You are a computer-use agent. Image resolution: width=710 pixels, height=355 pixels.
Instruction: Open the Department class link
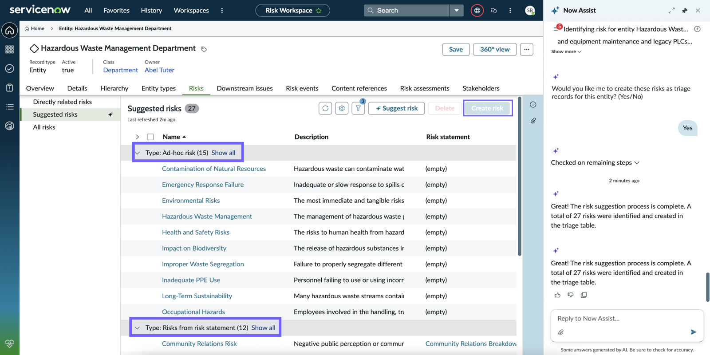coord(120,70)
